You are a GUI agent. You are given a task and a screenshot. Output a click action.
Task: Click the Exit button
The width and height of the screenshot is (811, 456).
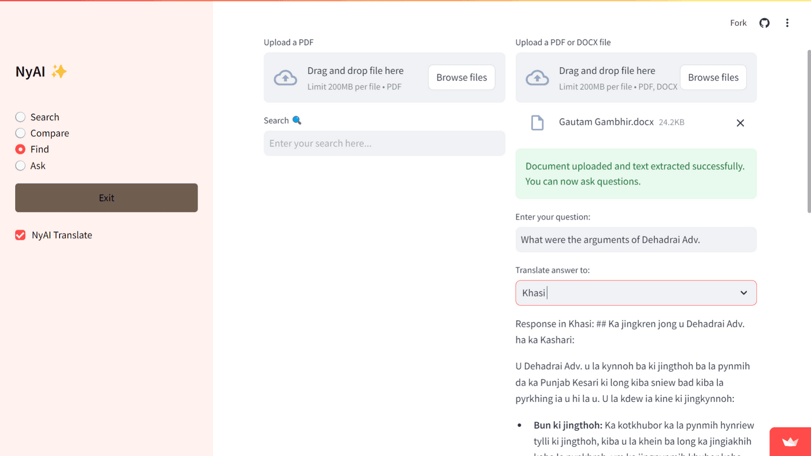coord(106,198)
